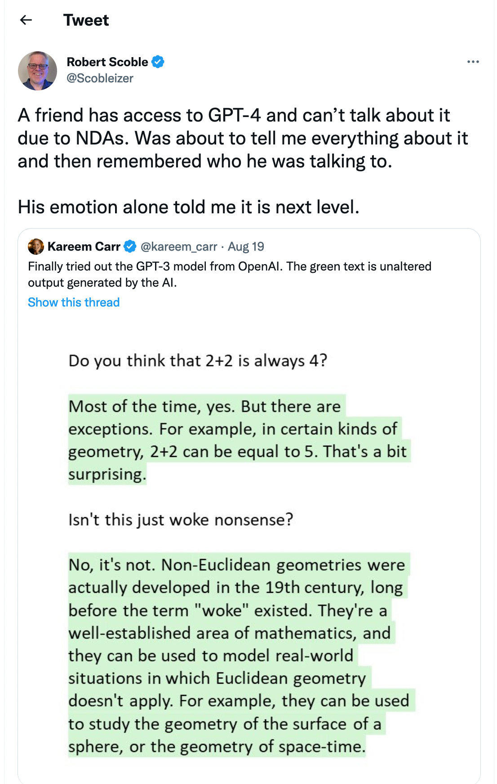Click Kareem Carr's verified badge
The width and height of the screenshot is (497, 784).
click(x=130, y=247)
